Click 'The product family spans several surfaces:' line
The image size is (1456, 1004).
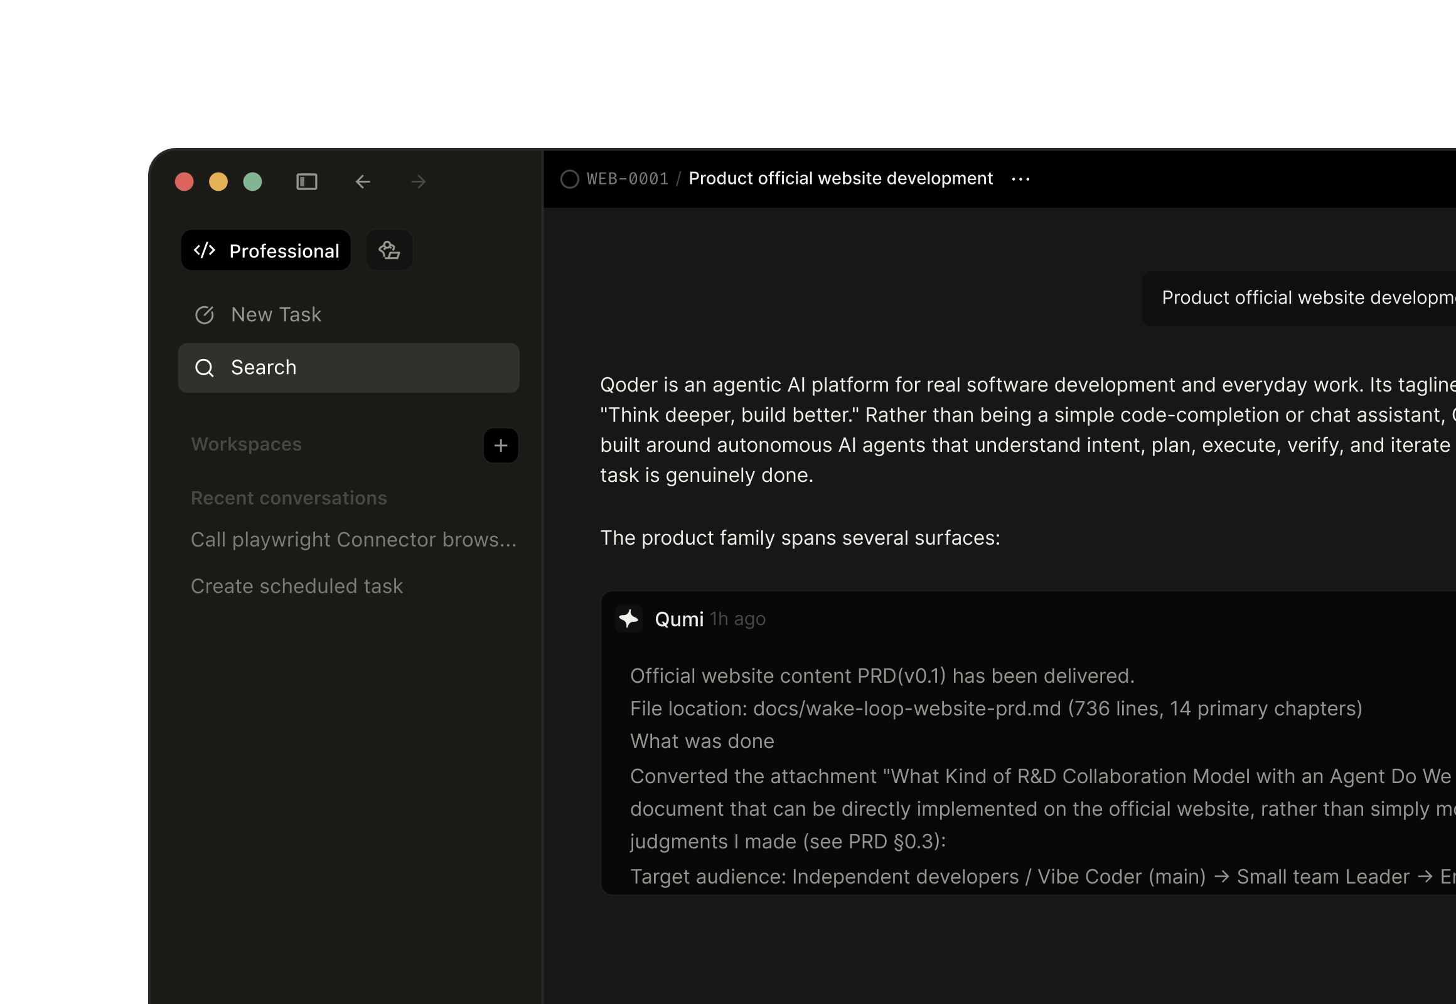(800, 538)
